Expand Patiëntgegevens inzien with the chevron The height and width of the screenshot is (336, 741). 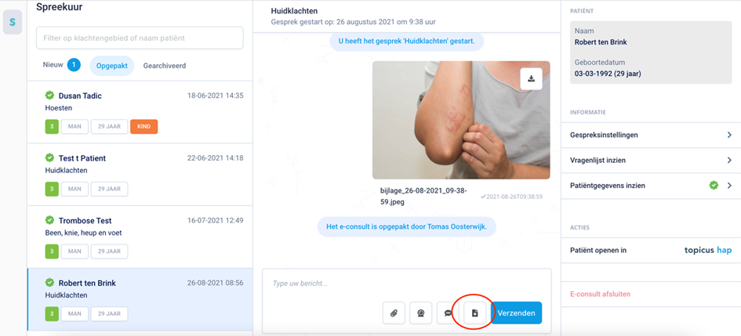pyautogui.click(x=729, y=186)
